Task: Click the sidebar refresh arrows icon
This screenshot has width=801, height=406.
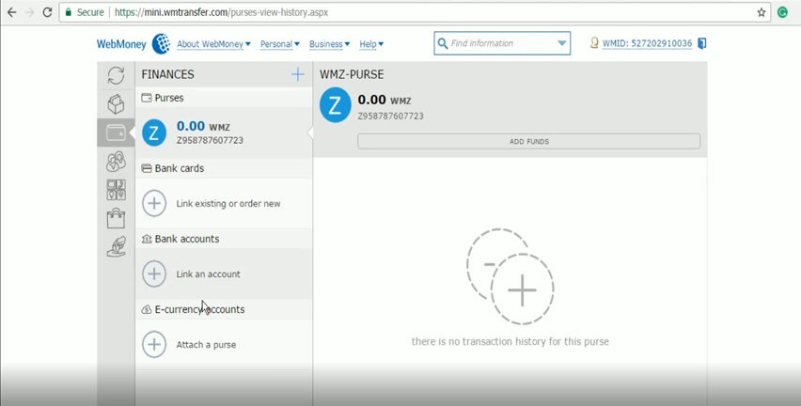Action: coord(116,75)
